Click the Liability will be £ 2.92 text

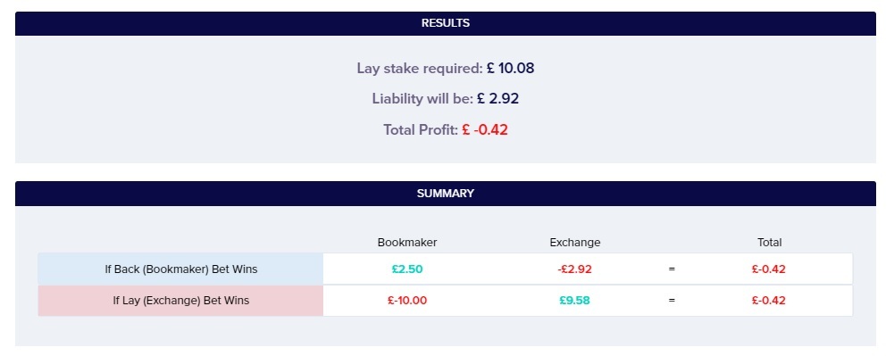coord(446,98)
